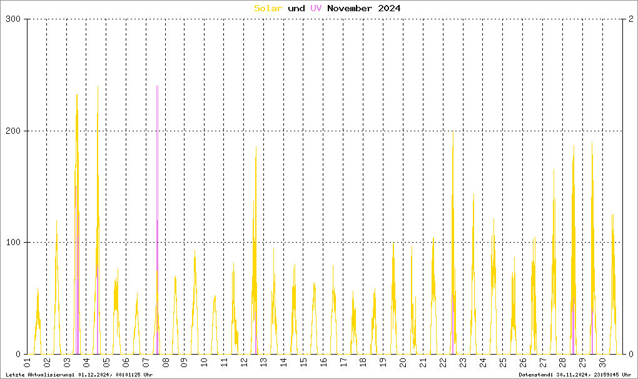Click 'November 2024' in the chart title
Viewport: 638px width, 379px height.
tap(363, 8)
